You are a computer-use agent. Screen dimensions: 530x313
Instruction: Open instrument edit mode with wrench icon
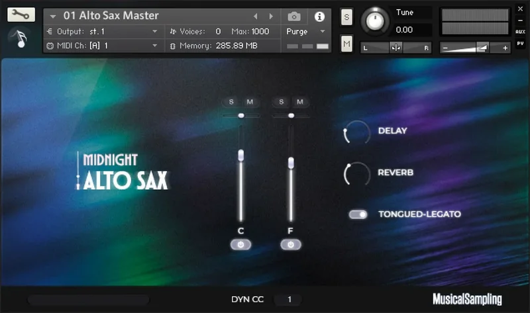point(21,15)
